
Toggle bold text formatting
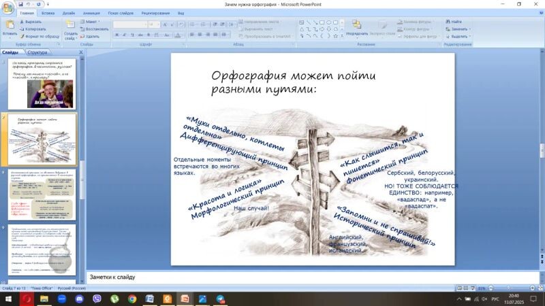pos(116,34)
